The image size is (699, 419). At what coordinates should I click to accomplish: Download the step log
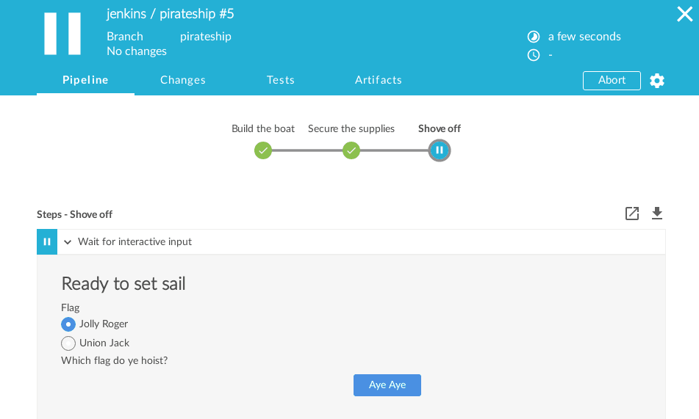pyautogui.click(x=657, y=214)
